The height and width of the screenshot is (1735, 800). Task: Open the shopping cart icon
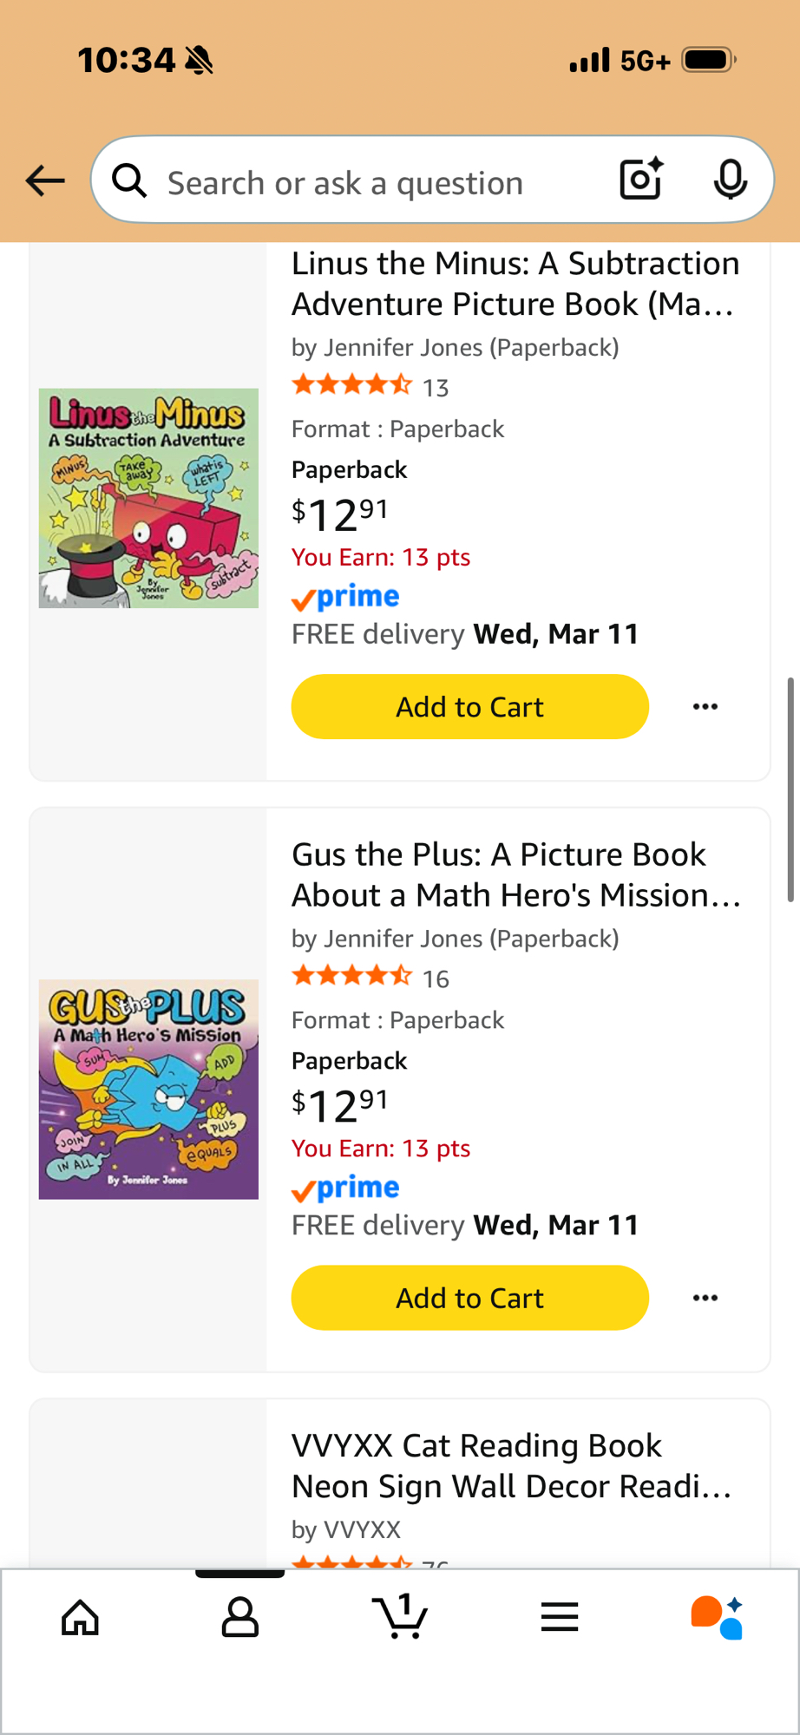tap(400, 1617)
